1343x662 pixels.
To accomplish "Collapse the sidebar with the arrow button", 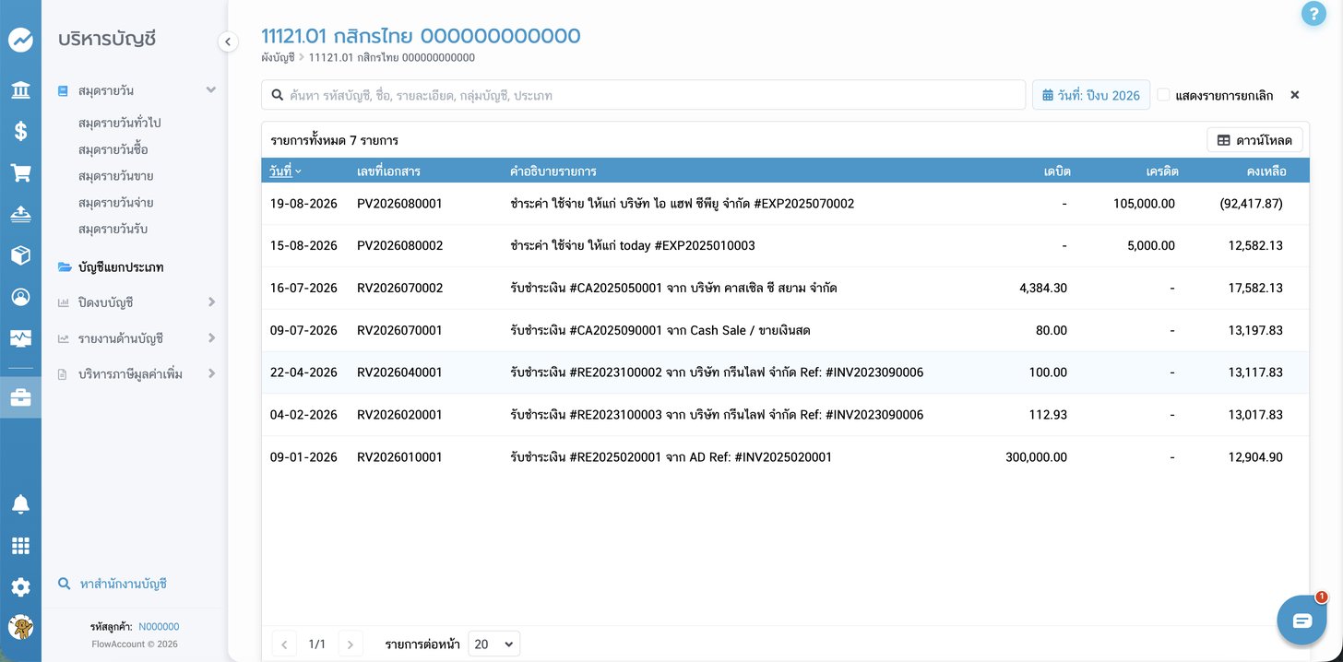I will tap(228, 41).
